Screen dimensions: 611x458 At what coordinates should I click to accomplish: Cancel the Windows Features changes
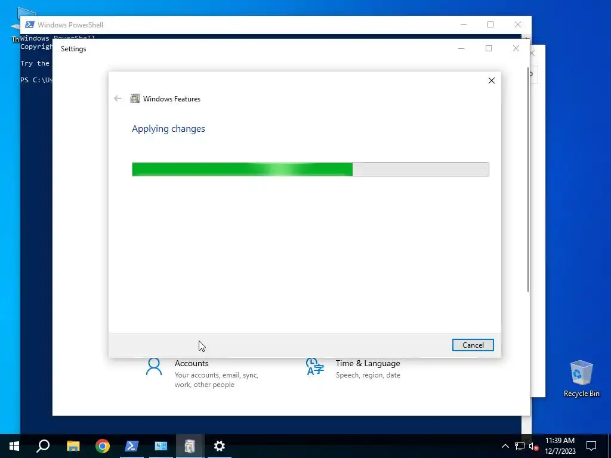473,345
